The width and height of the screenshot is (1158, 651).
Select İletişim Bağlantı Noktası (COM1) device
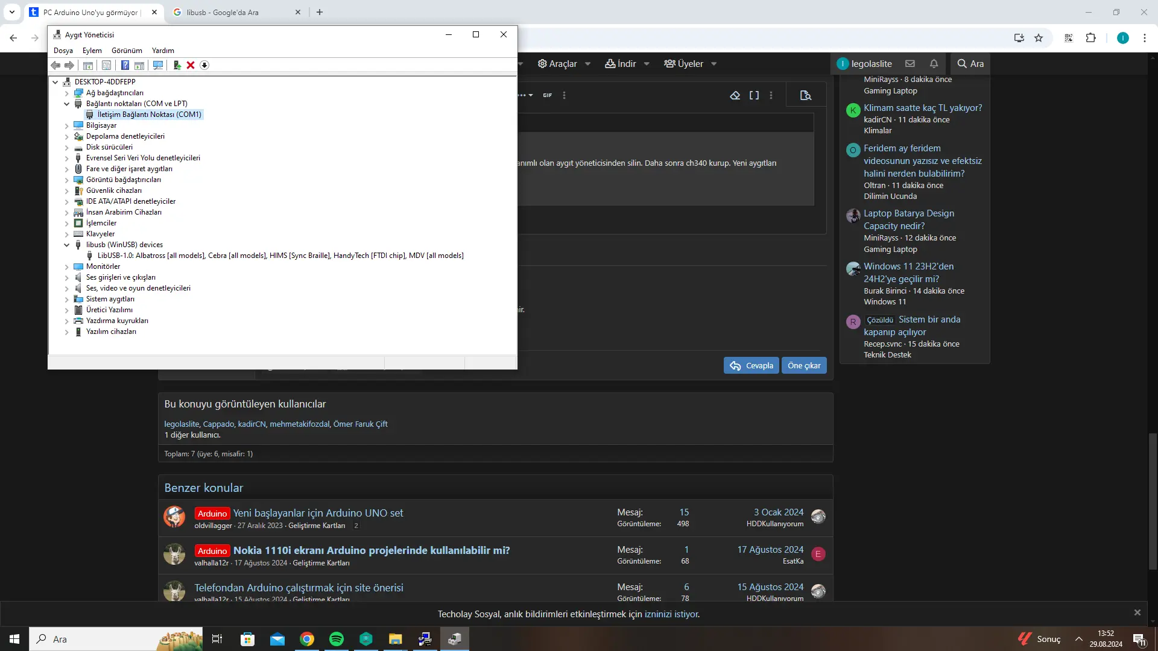pyautogui.click(x=149, y=115)
